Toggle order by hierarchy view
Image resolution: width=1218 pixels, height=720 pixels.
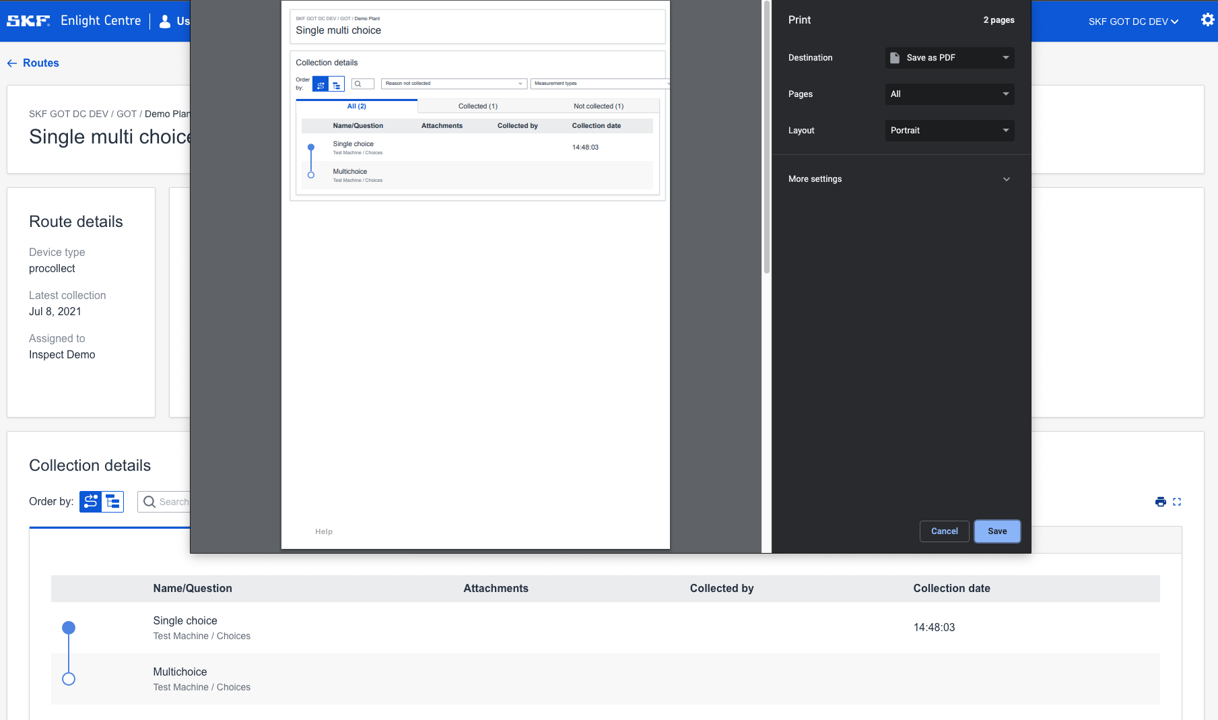[113, 502]
